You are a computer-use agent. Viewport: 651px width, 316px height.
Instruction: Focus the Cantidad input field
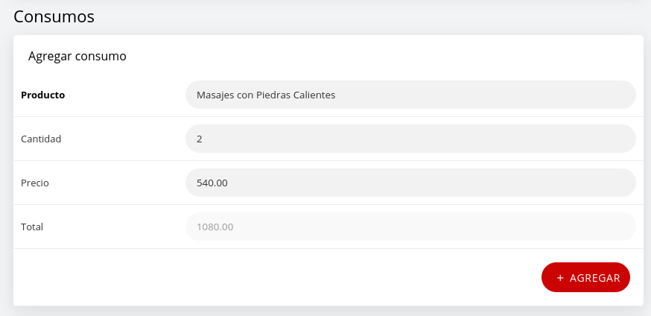[410, 139]
